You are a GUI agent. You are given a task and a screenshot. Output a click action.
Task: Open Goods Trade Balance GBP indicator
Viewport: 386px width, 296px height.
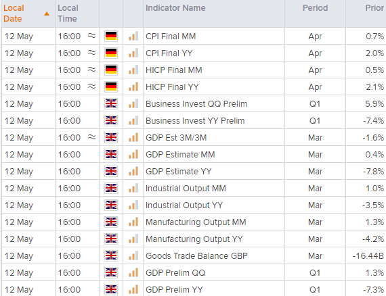tap(196, 255)
